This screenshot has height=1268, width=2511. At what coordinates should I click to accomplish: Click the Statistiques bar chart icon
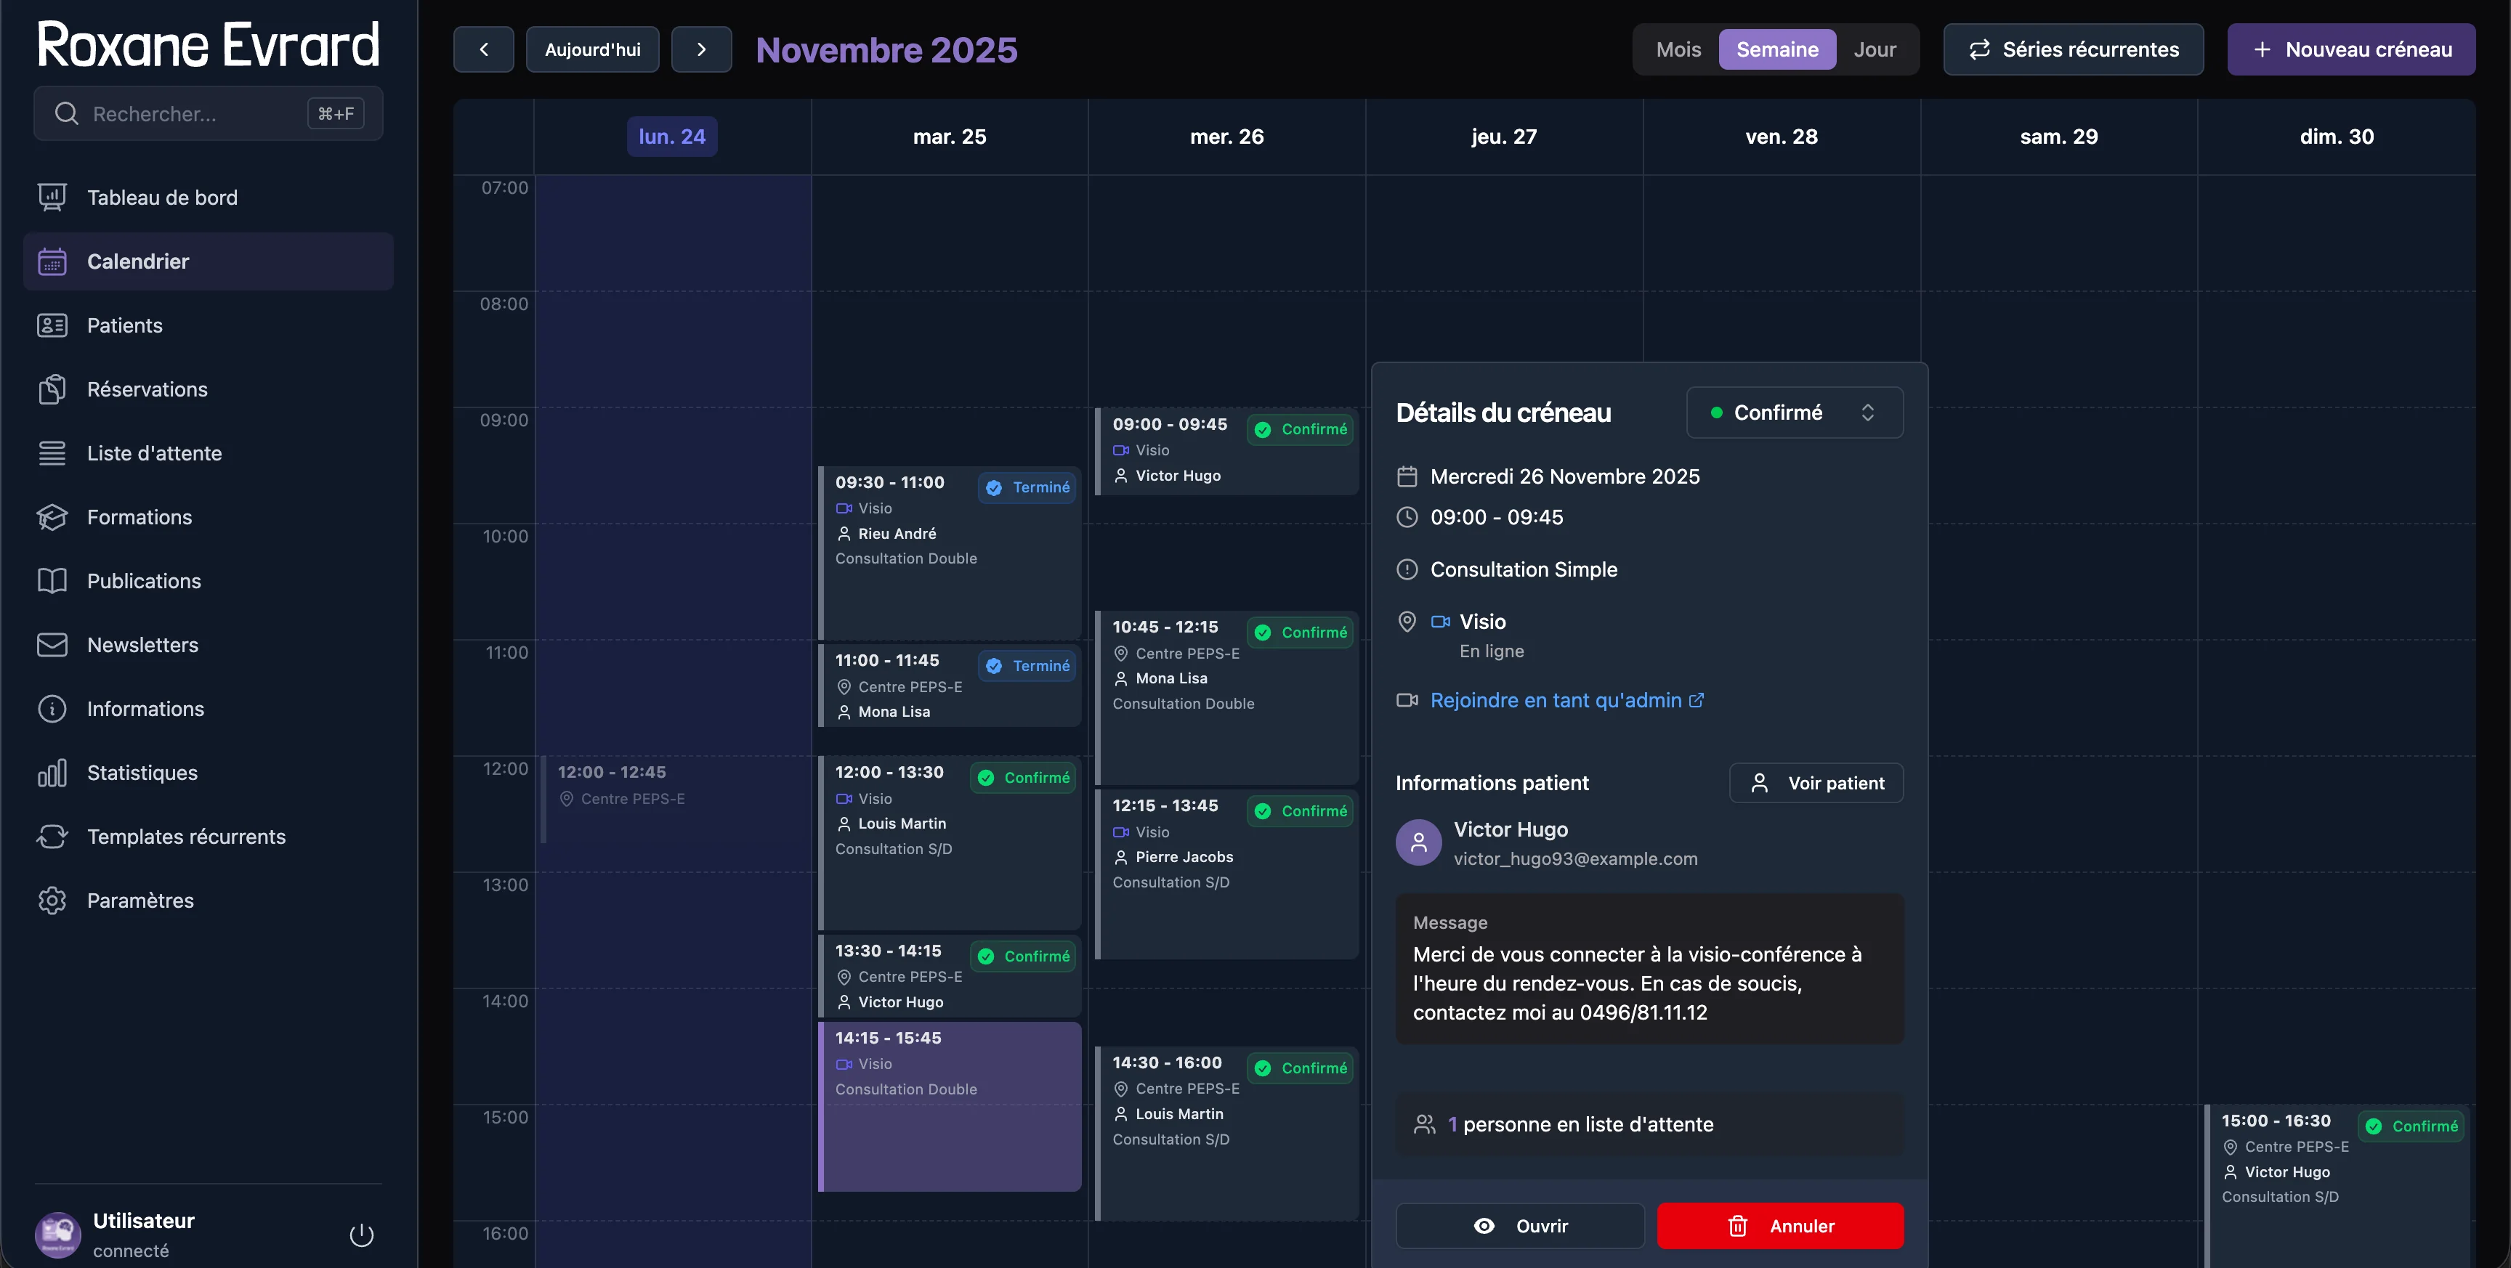click(x=52, y=772)
